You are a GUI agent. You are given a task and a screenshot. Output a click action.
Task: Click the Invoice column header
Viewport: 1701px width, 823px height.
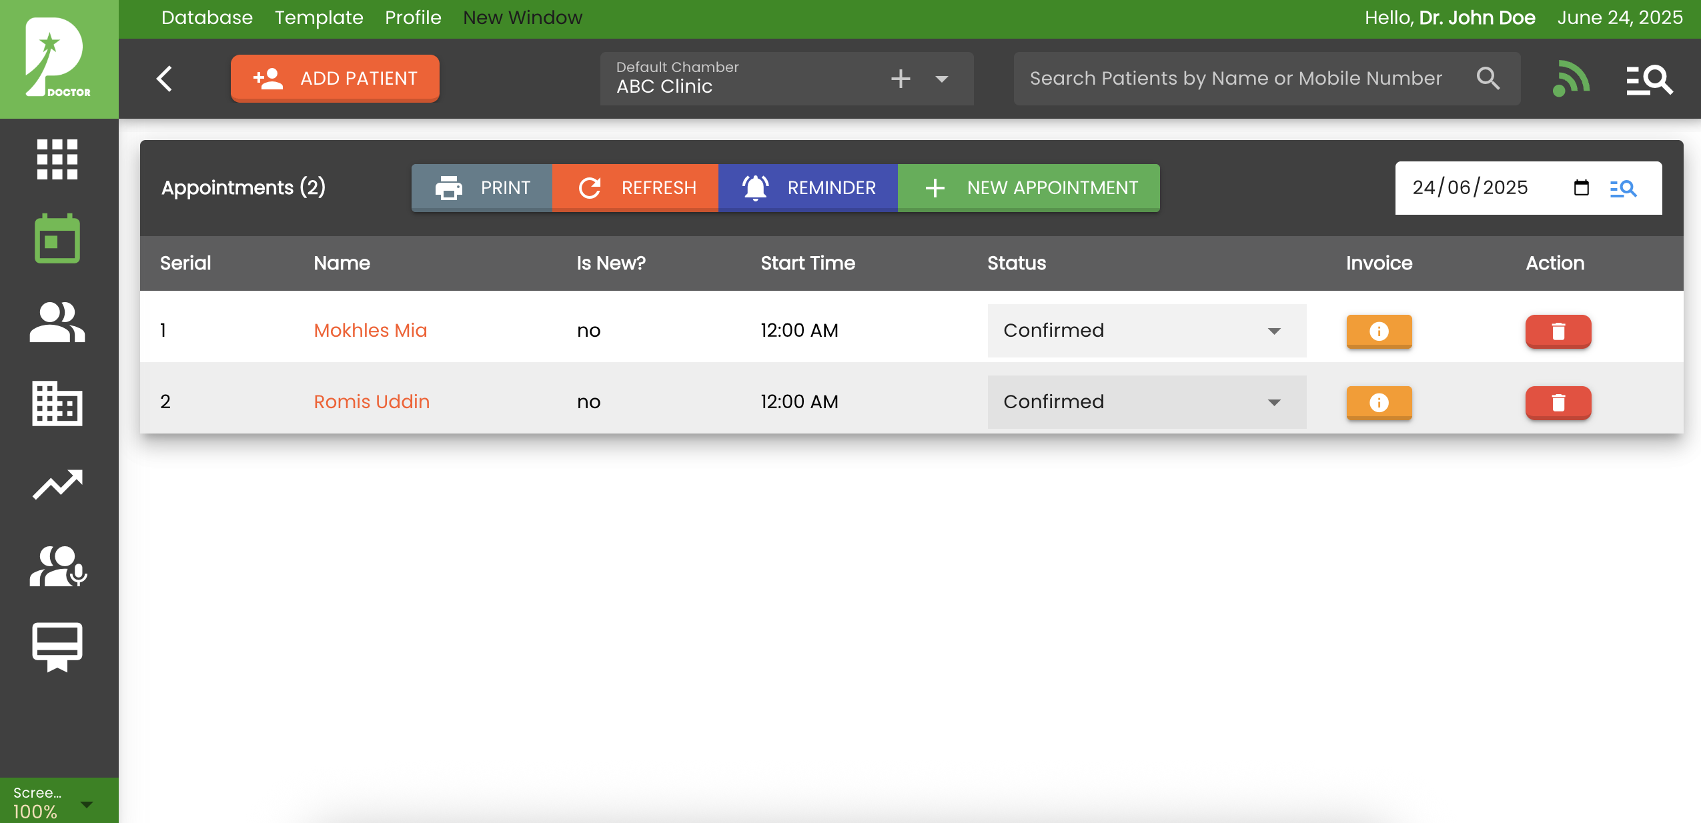[x=1379, y=263]
